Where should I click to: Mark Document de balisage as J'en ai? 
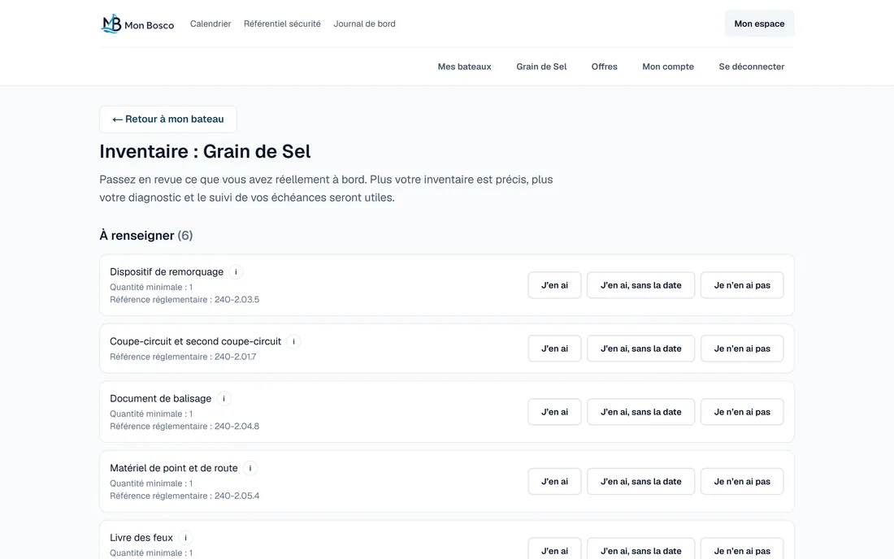pos(555,411)
